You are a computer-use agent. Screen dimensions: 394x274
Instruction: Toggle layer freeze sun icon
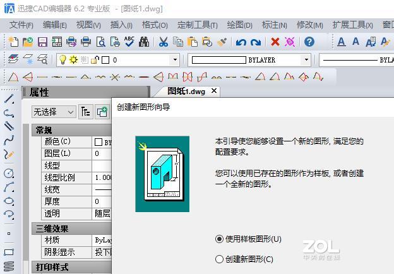[73, 60]
